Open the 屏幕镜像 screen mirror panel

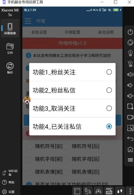[10, 29]
